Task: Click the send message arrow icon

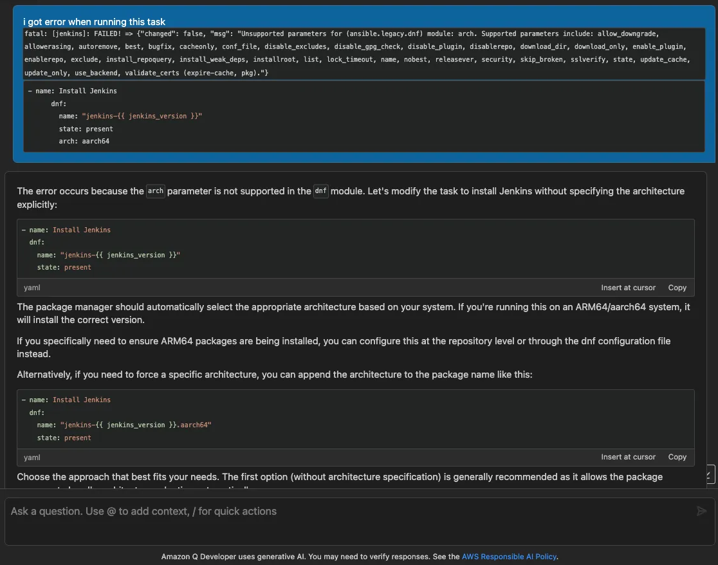Action: coord(701,511)
